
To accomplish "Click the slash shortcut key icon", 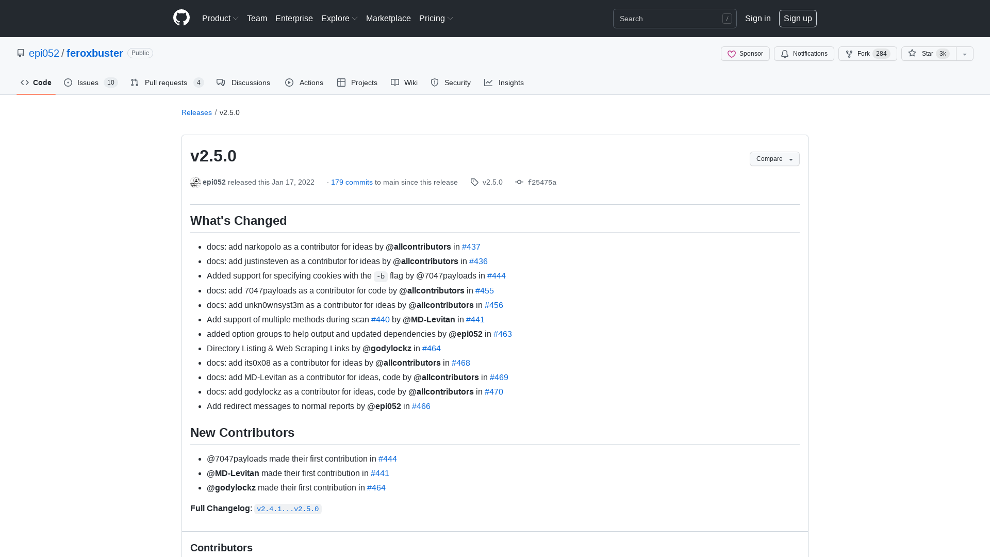I will (x=727, y=19).
